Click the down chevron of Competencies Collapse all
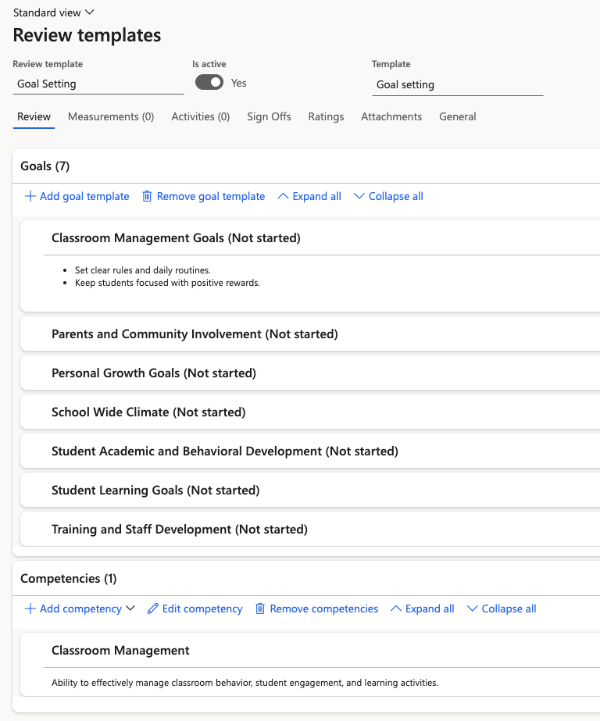Viewport: 600px width, 721px height. point(472,609)
